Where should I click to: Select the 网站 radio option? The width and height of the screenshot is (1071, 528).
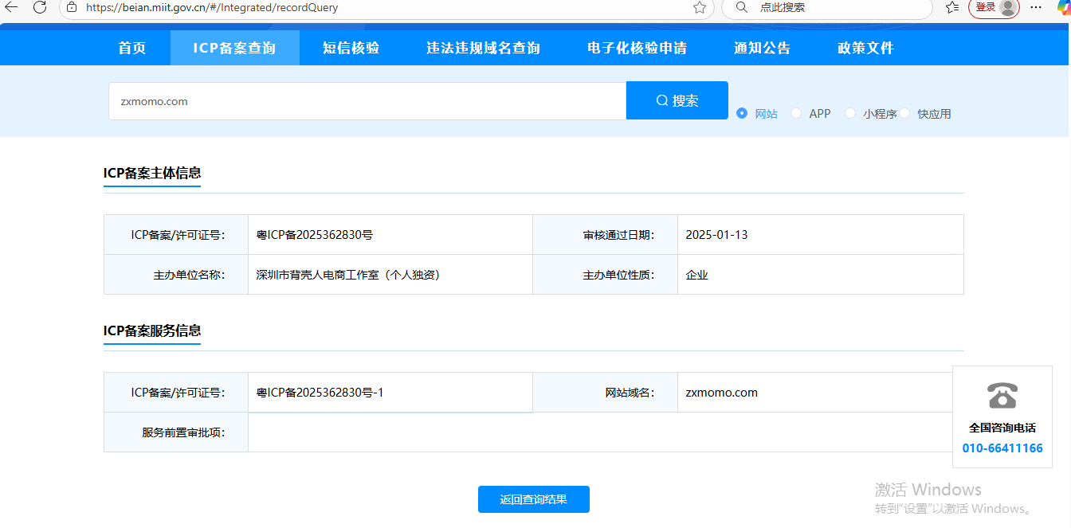742,113
